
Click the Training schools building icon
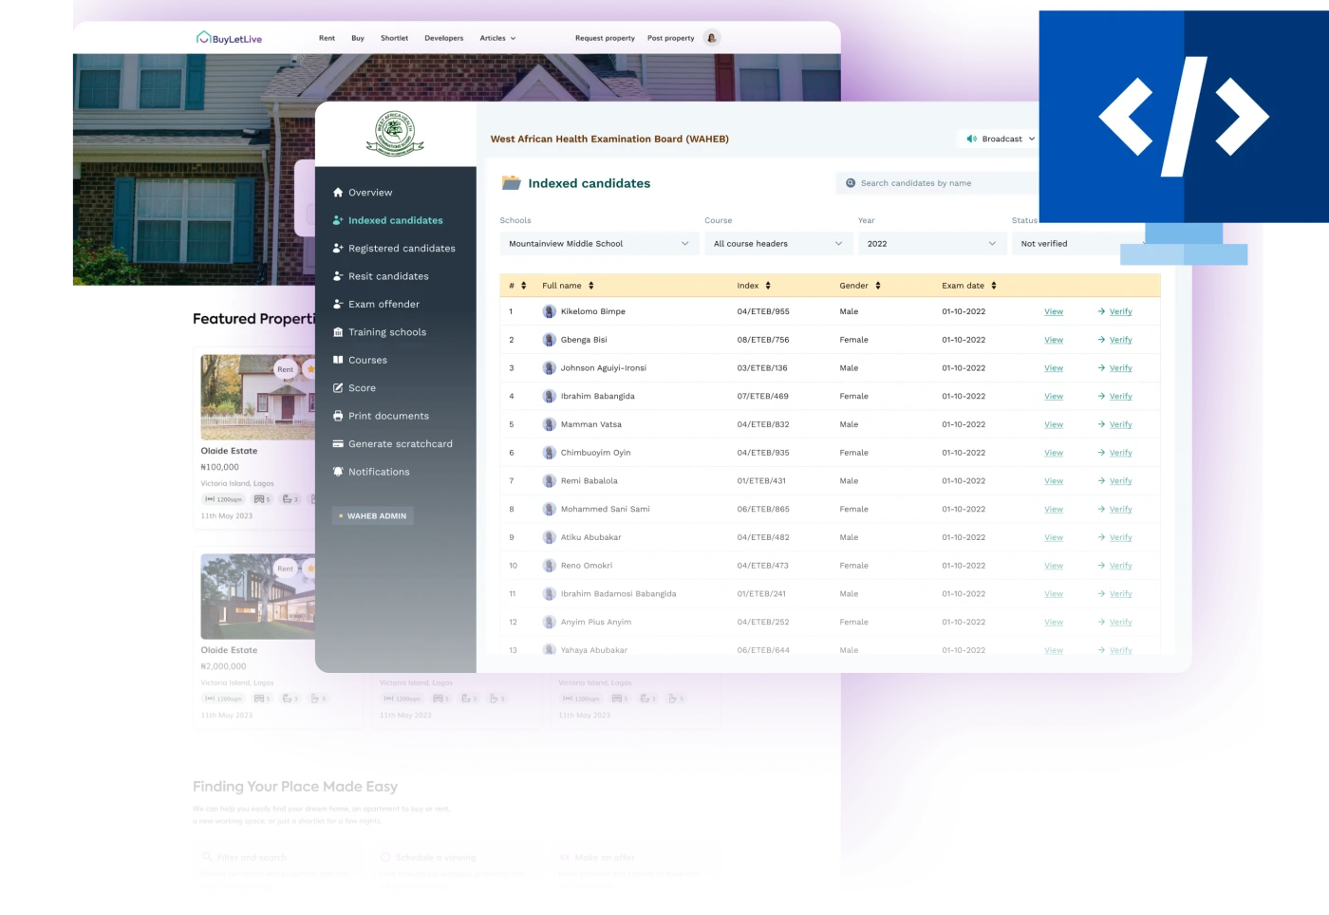point(338,332)
